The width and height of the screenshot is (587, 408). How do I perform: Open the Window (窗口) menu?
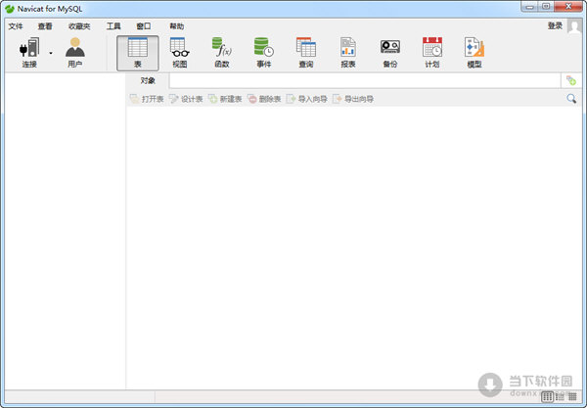[144, 26]
